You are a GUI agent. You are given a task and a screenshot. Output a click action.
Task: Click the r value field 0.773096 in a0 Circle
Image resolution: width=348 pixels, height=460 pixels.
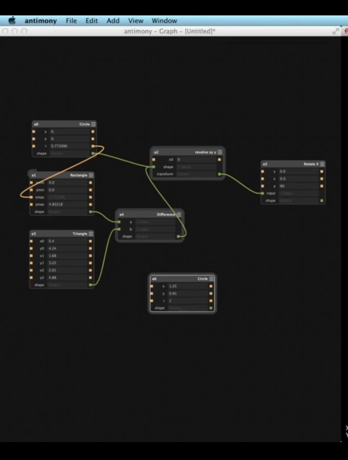click(x=69, y=146)
